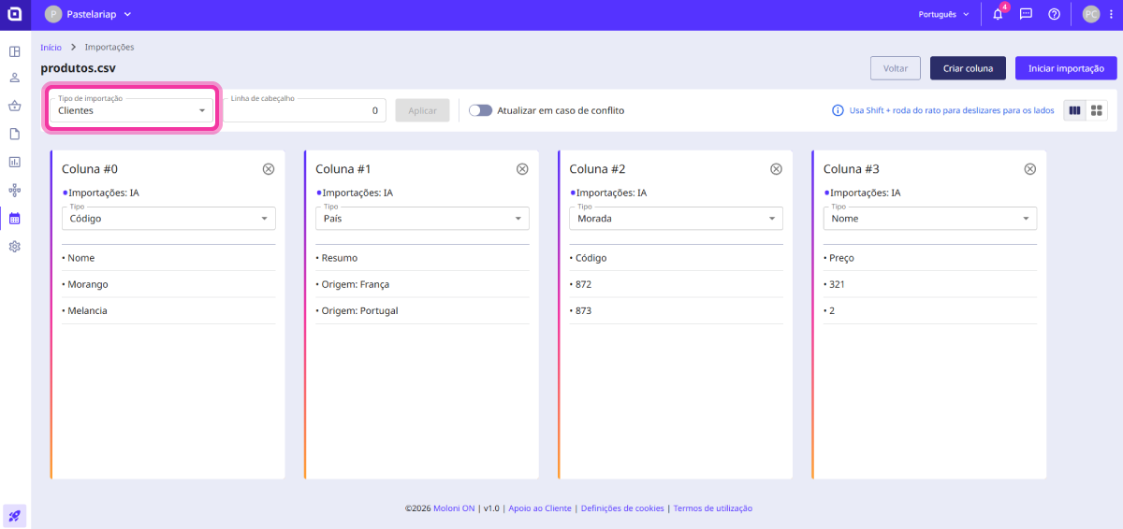Open Coluna #3 Tipo dropdown showing Nome

929,218
